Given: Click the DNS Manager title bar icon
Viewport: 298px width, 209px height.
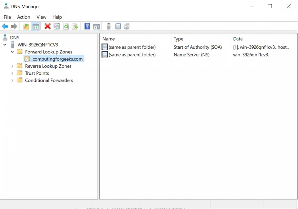Looking at the screenshot, I should [6, 6].
